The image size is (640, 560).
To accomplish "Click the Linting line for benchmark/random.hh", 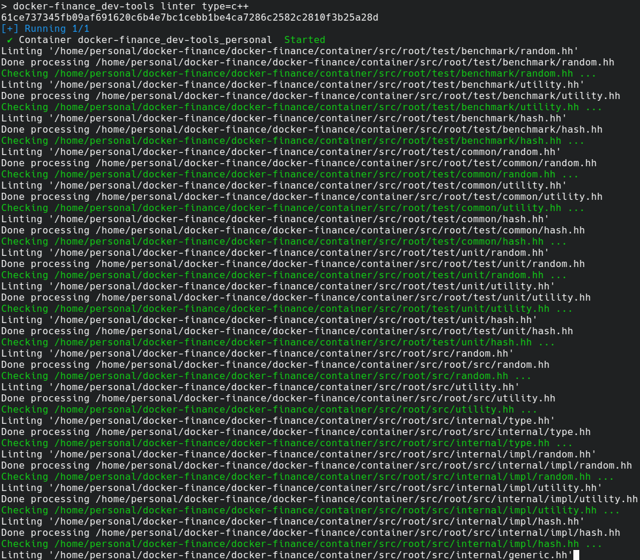I will pos(289,51).
